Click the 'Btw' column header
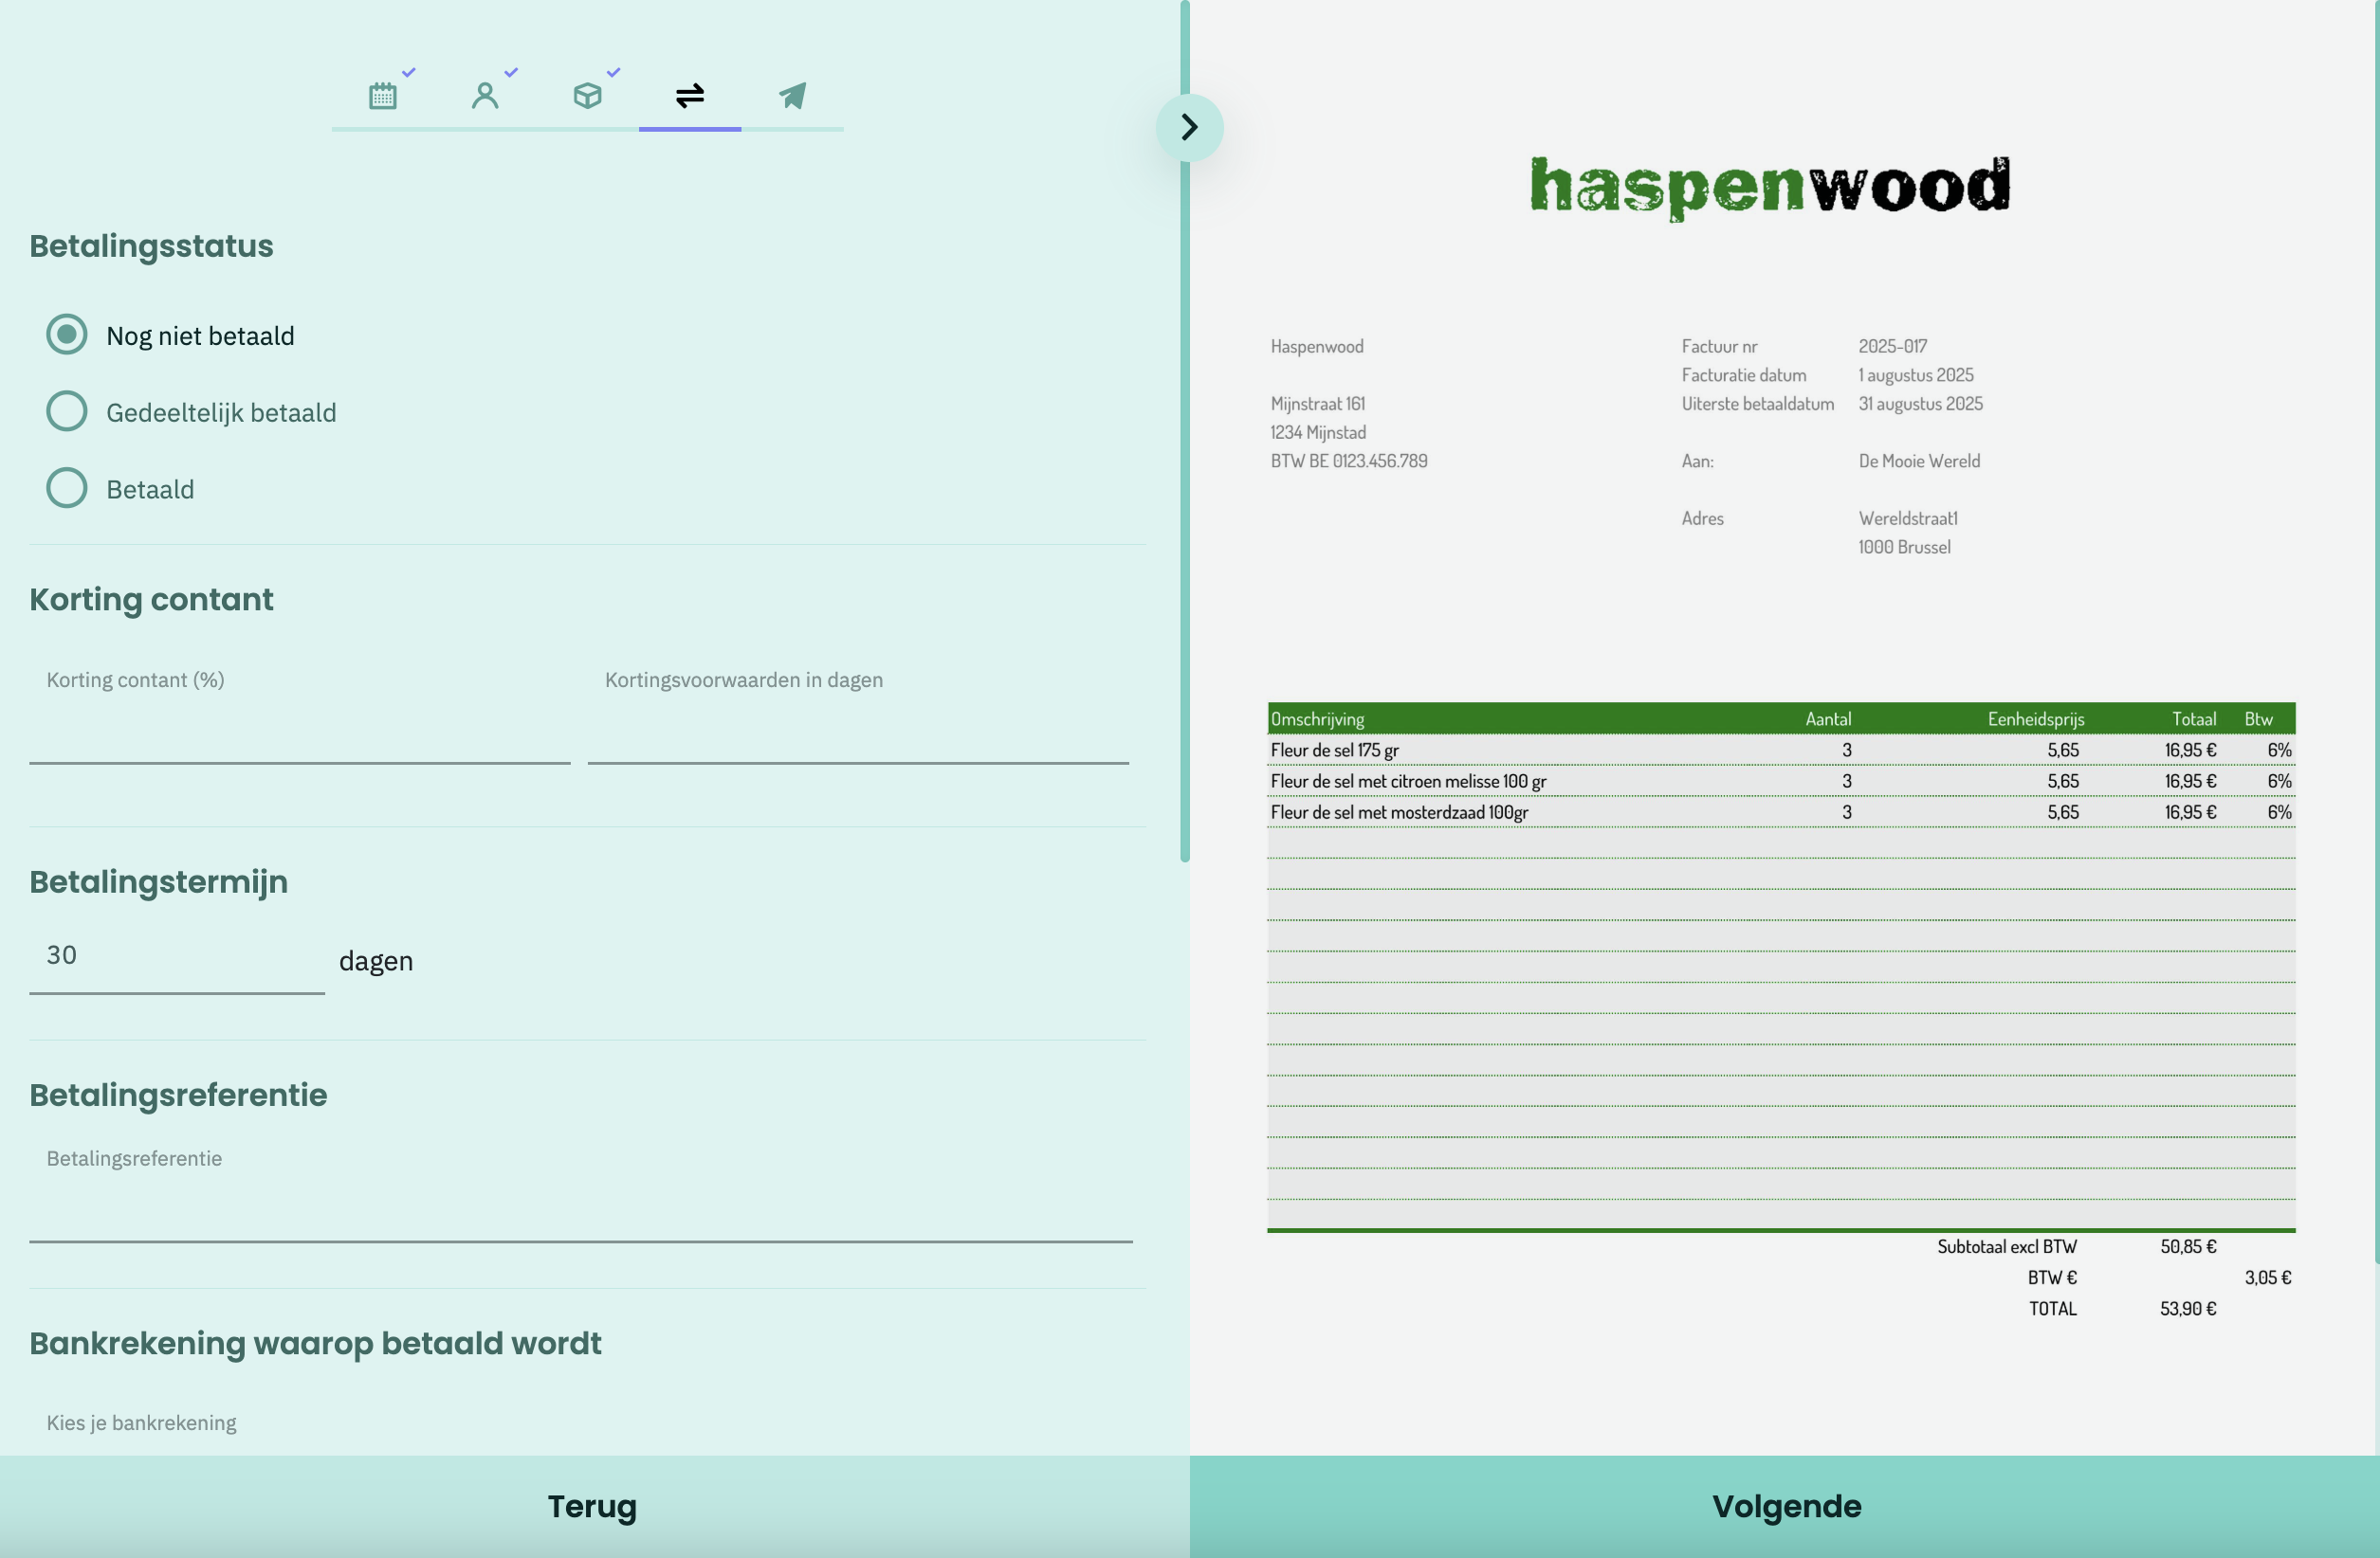This screenshot has height=1558, width=2380. coord(2258,719)
